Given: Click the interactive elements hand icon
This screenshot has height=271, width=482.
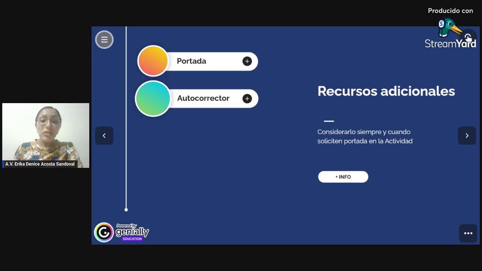Looking at the screenshot, I should coord(468,37).
